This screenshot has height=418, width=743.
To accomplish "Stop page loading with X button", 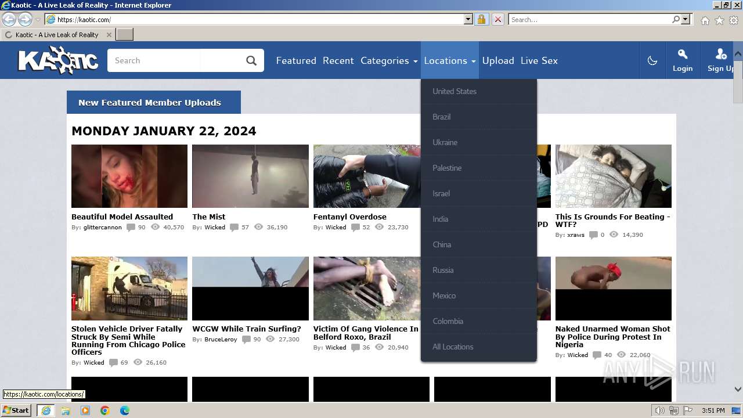I will click(x=497, y=19).
